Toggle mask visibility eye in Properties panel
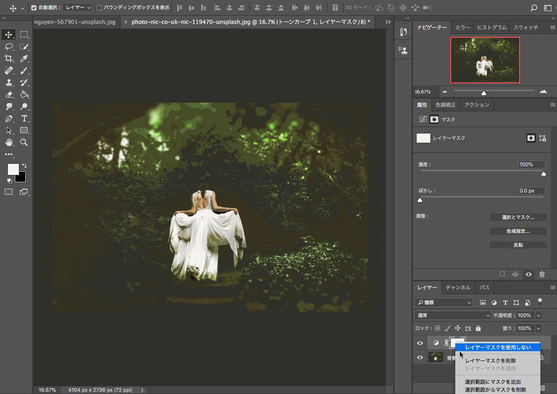 click(528, 274)
